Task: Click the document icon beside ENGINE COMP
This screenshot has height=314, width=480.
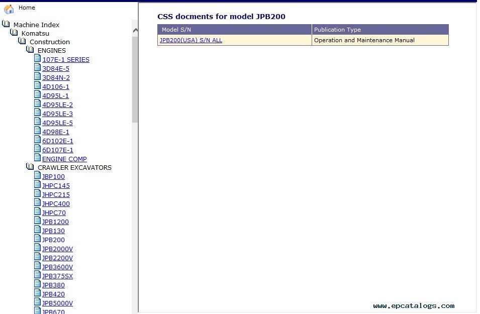Action: (x=37, y=158)
